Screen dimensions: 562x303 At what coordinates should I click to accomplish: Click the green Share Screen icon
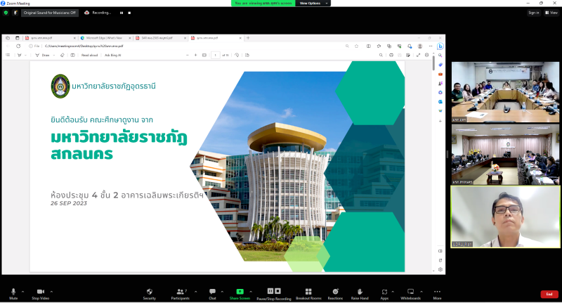tap(240, 292)
